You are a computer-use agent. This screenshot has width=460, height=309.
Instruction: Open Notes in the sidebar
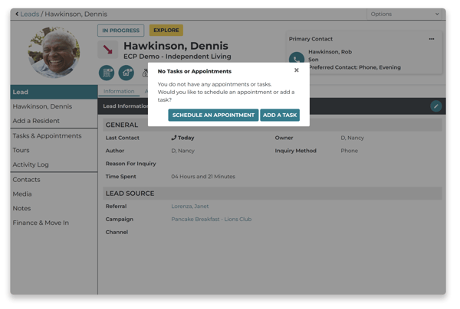21,208
